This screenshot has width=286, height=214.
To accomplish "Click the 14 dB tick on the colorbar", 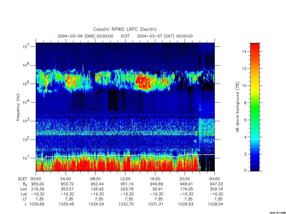I will pyautogui.click(x=244, y=52).
